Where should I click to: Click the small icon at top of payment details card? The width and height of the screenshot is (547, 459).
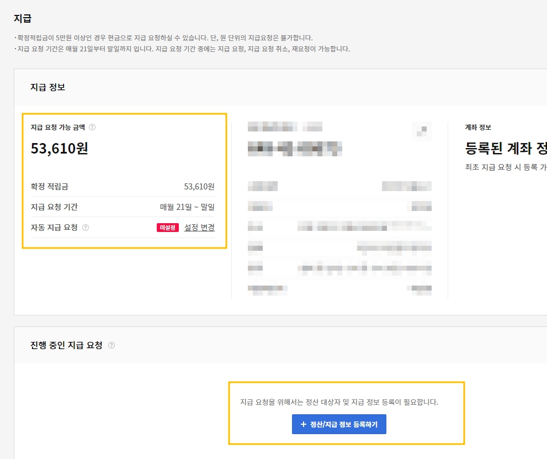(422, 131)
